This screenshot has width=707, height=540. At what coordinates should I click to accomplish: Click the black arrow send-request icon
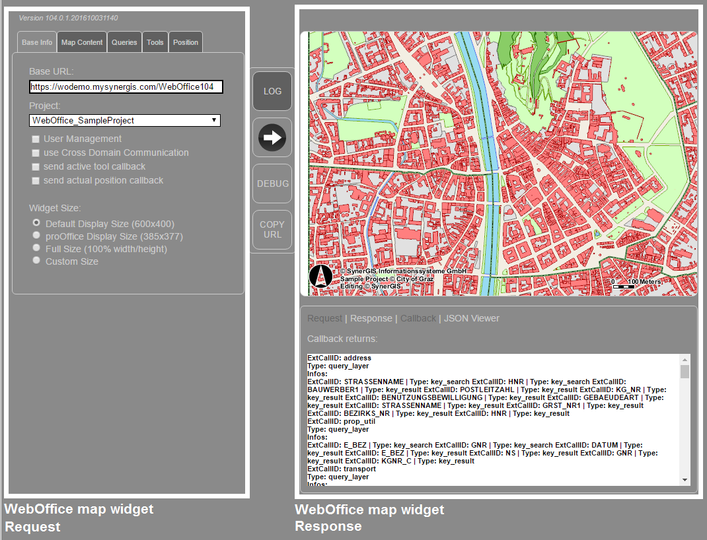click(272, 137)
